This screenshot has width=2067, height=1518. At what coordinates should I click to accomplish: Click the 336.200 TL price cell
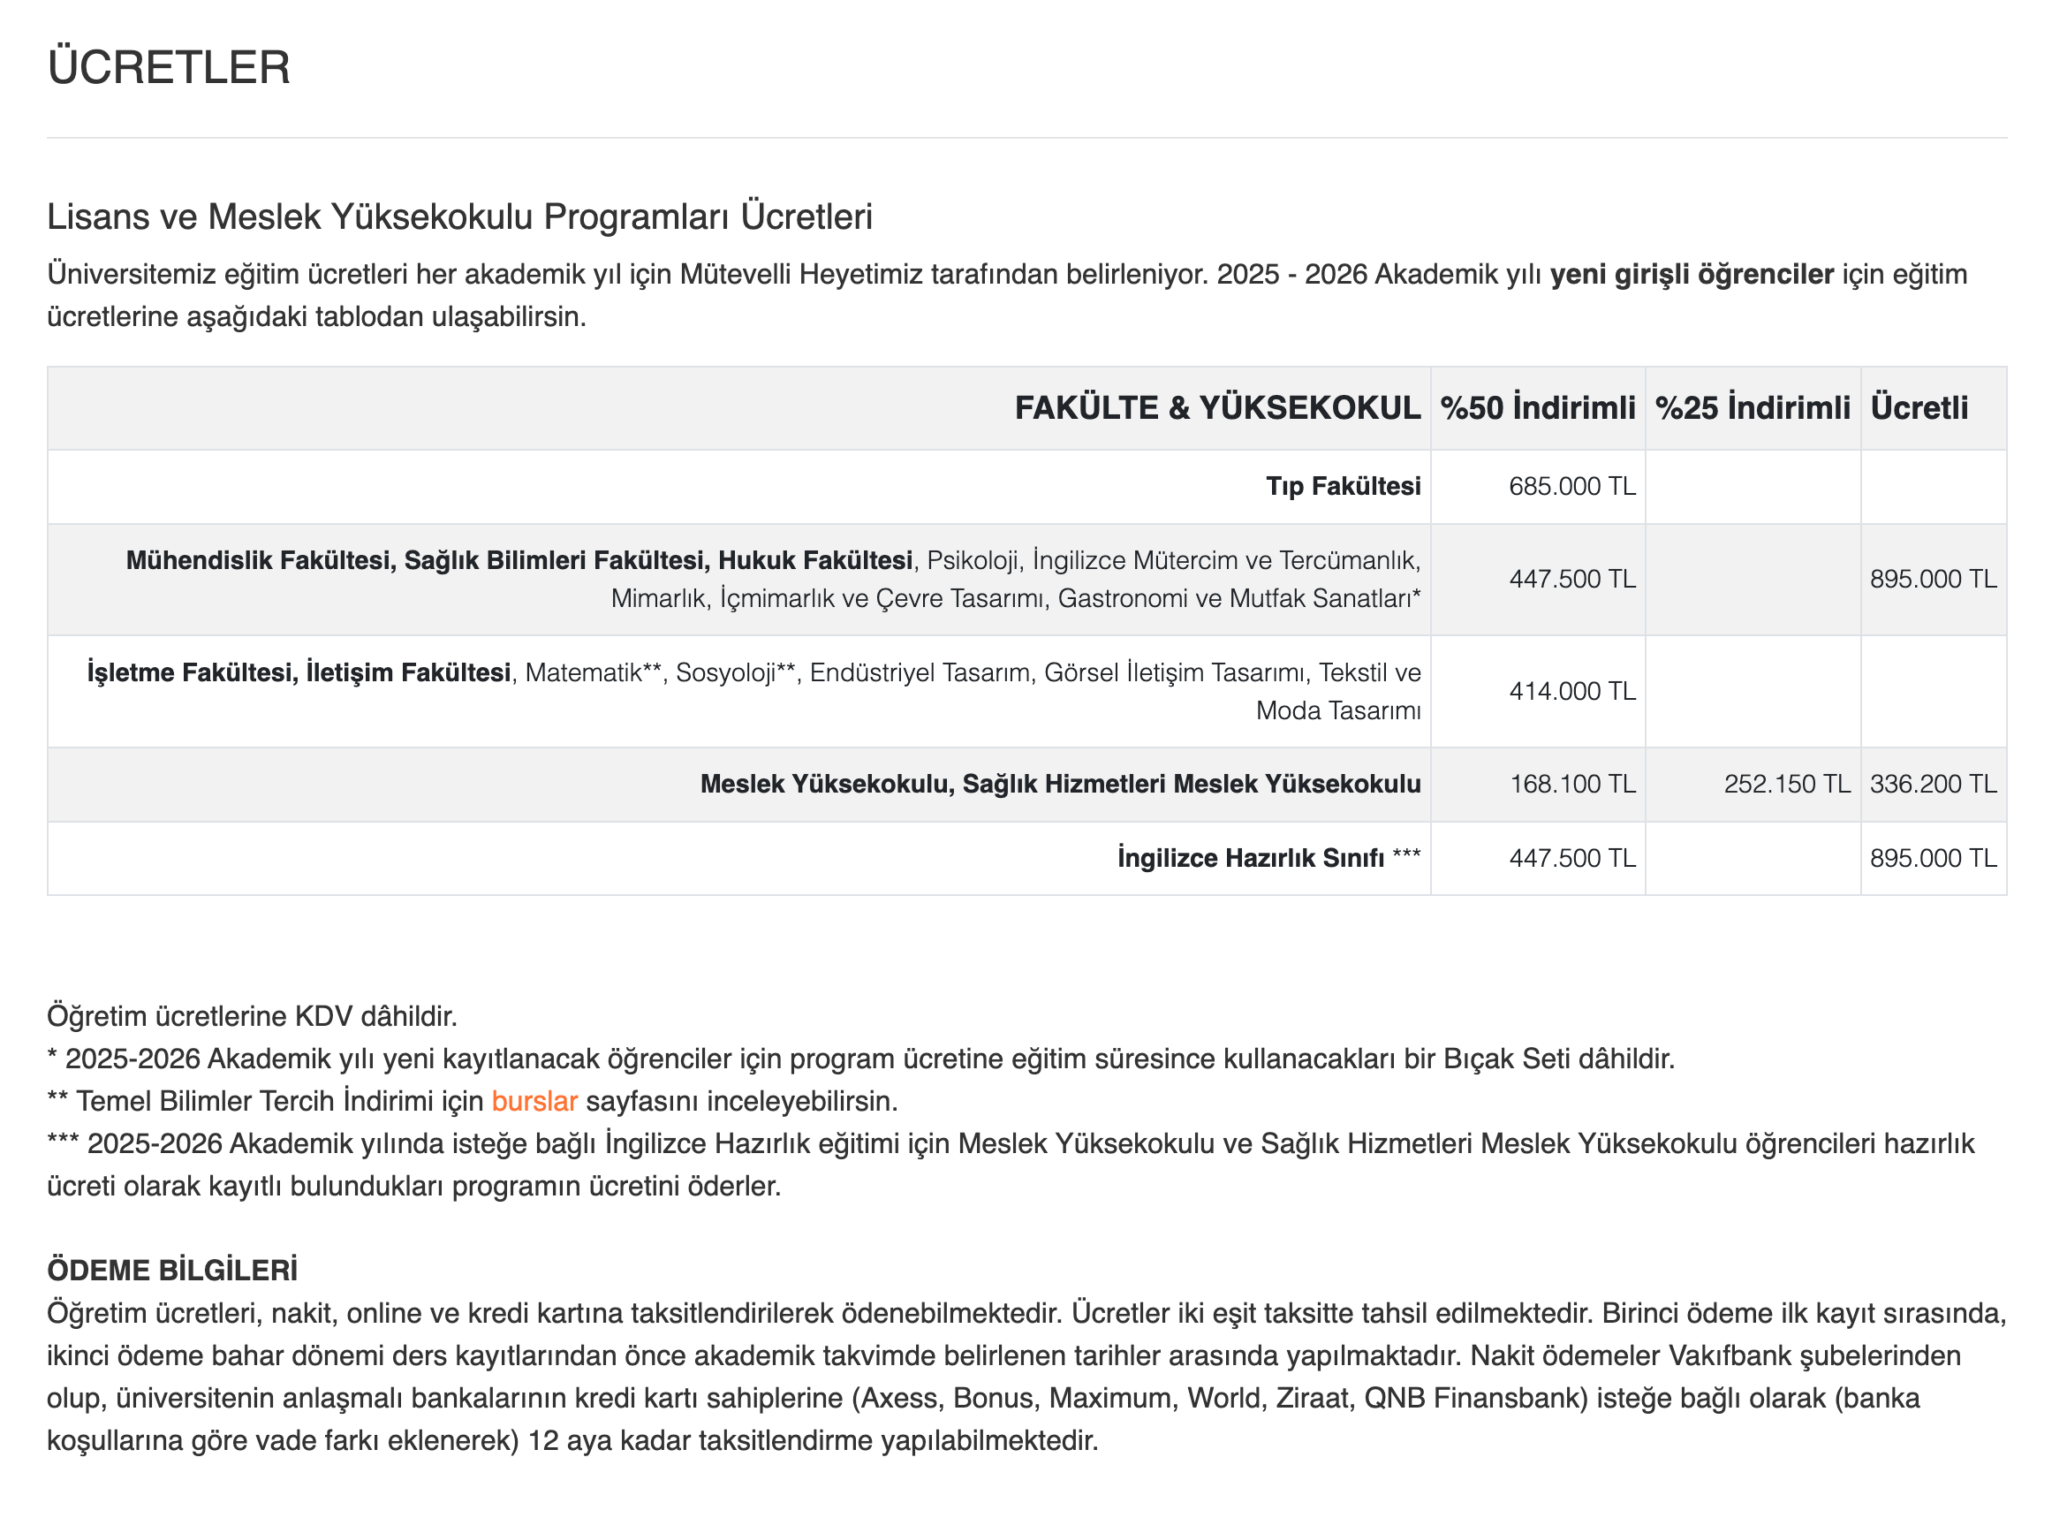[1932, 784]
